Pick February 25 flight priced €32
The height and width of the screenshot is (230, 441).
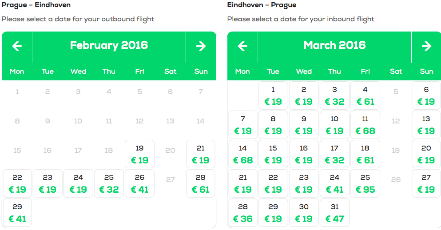click(109, 183)
